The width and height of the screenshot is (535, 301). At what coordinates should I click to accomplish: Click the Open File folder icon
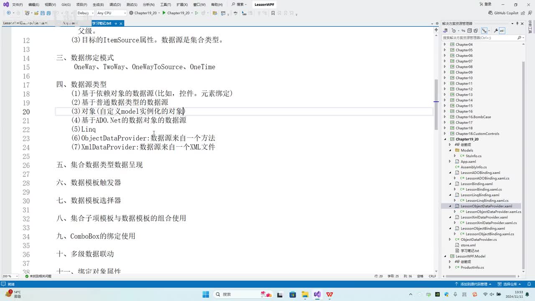[36, 13]
